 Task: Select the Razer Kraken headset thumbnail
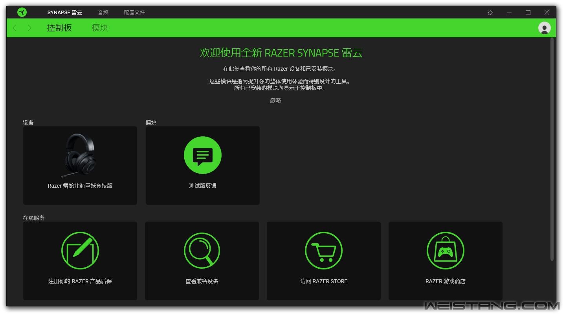pyautogui.click(x=80, y=156)
